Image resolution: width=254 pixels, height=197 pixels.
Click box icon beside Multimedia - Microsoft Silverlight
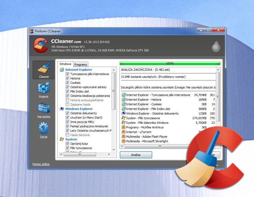124,141
